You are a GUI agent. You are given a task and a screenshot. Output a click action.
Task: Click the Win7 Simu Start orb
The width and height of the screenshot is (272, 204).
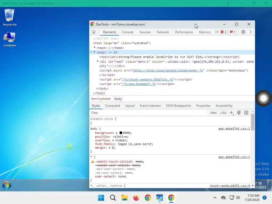pyautogui.click(x=7, y=185)
